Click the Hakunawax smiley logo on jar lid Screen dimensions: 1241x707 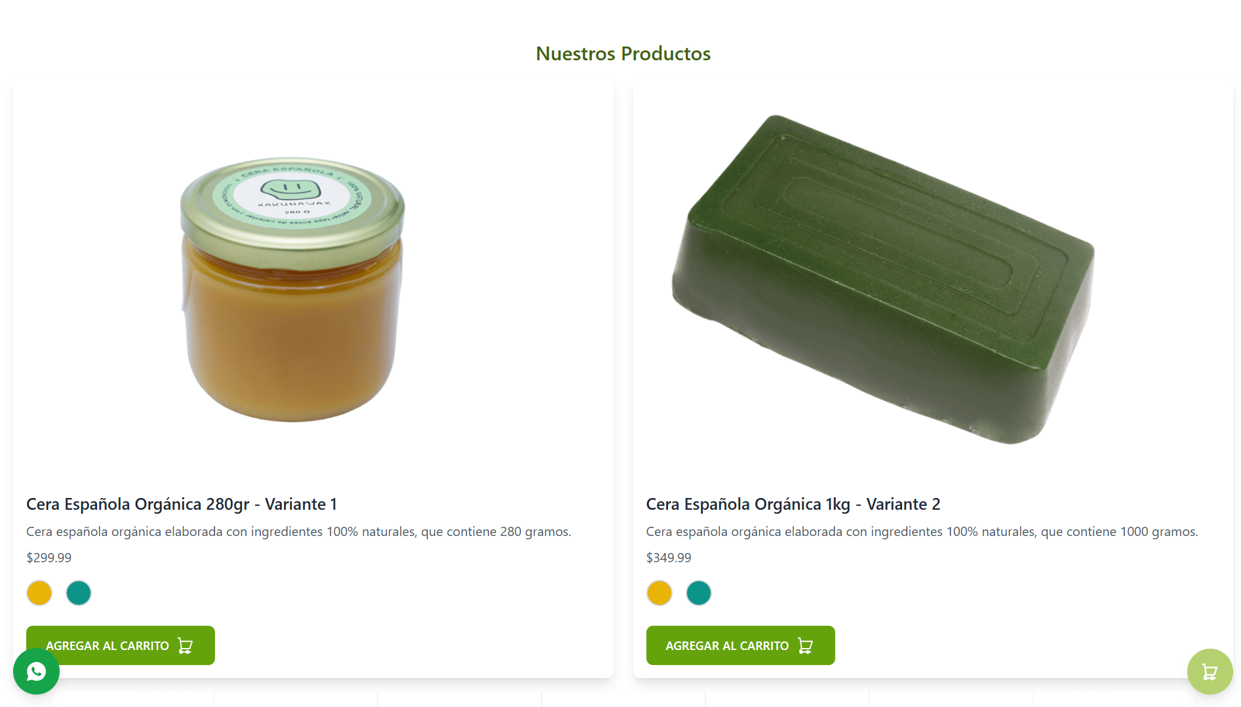tap(290, 191)
